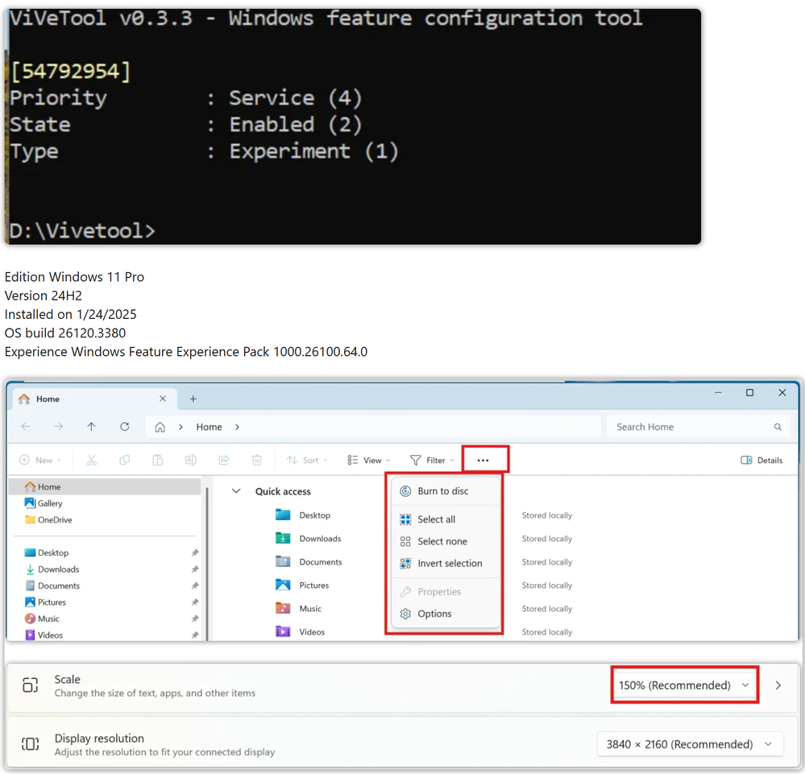805x774 pixels.
Task: Choose Options from the menu
Action: [446, 614]
